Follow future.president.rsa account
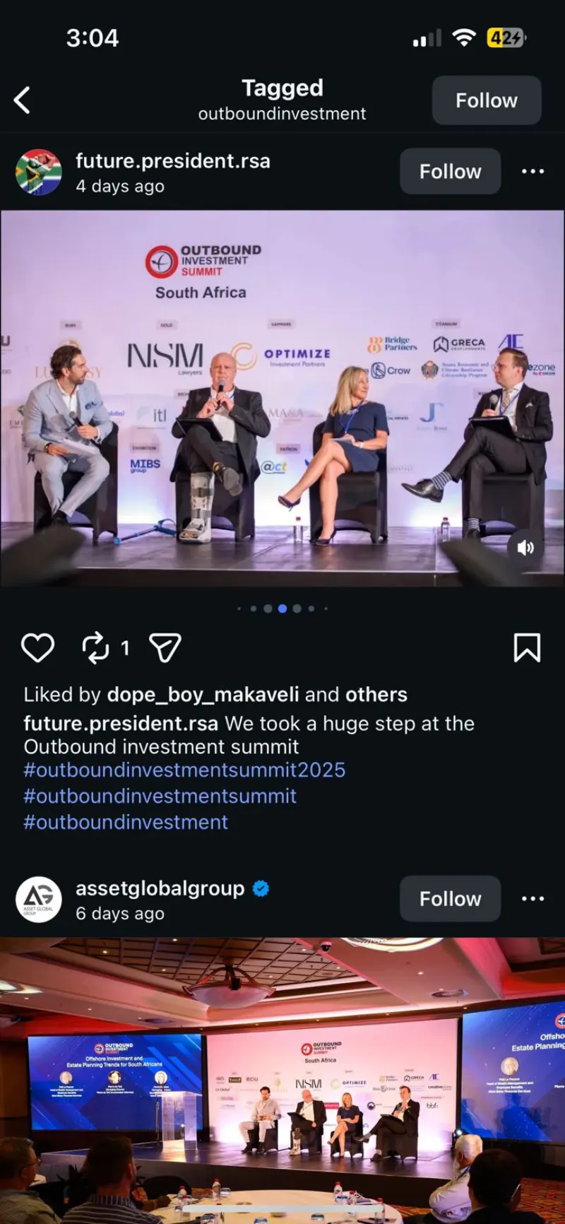565x1224 pixels. tap(451, 171)
